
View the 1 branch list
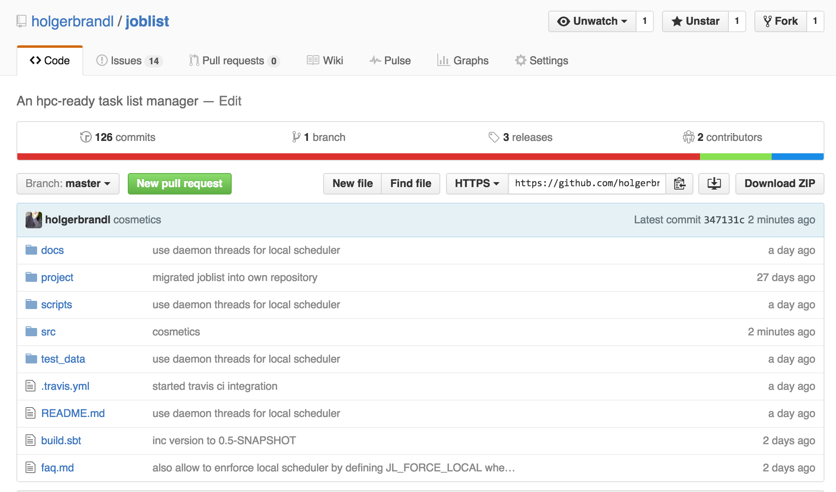click(319, 137)
